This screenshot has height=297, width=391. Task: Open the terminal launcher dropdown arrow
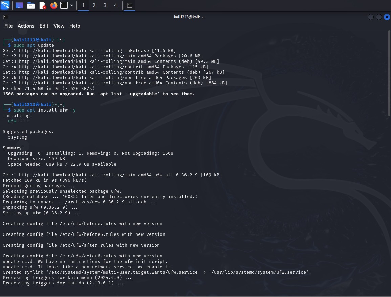pyautogui.click(x=71, y=5)
